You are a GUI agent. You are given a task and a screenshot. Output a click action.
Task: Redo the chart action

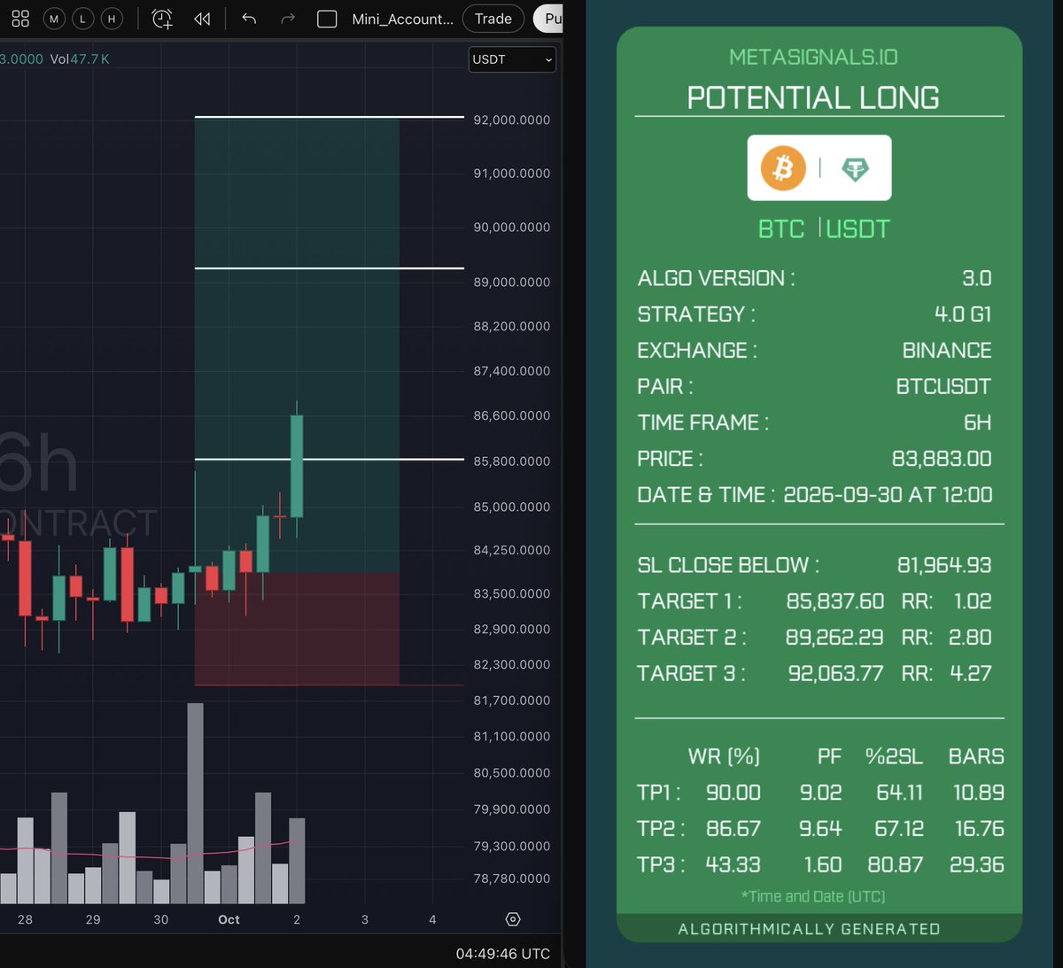click(288, 19)
